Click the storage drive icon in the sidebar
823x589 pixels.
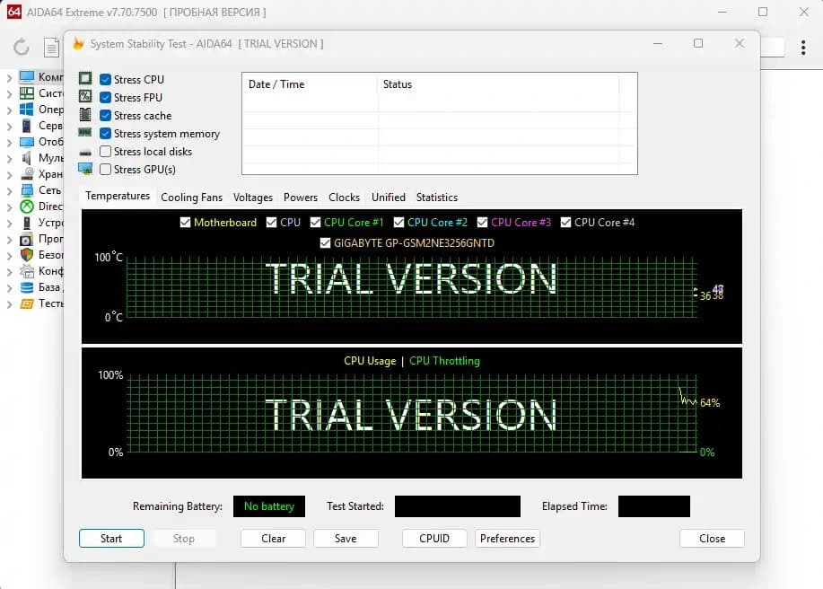point(27,174)
